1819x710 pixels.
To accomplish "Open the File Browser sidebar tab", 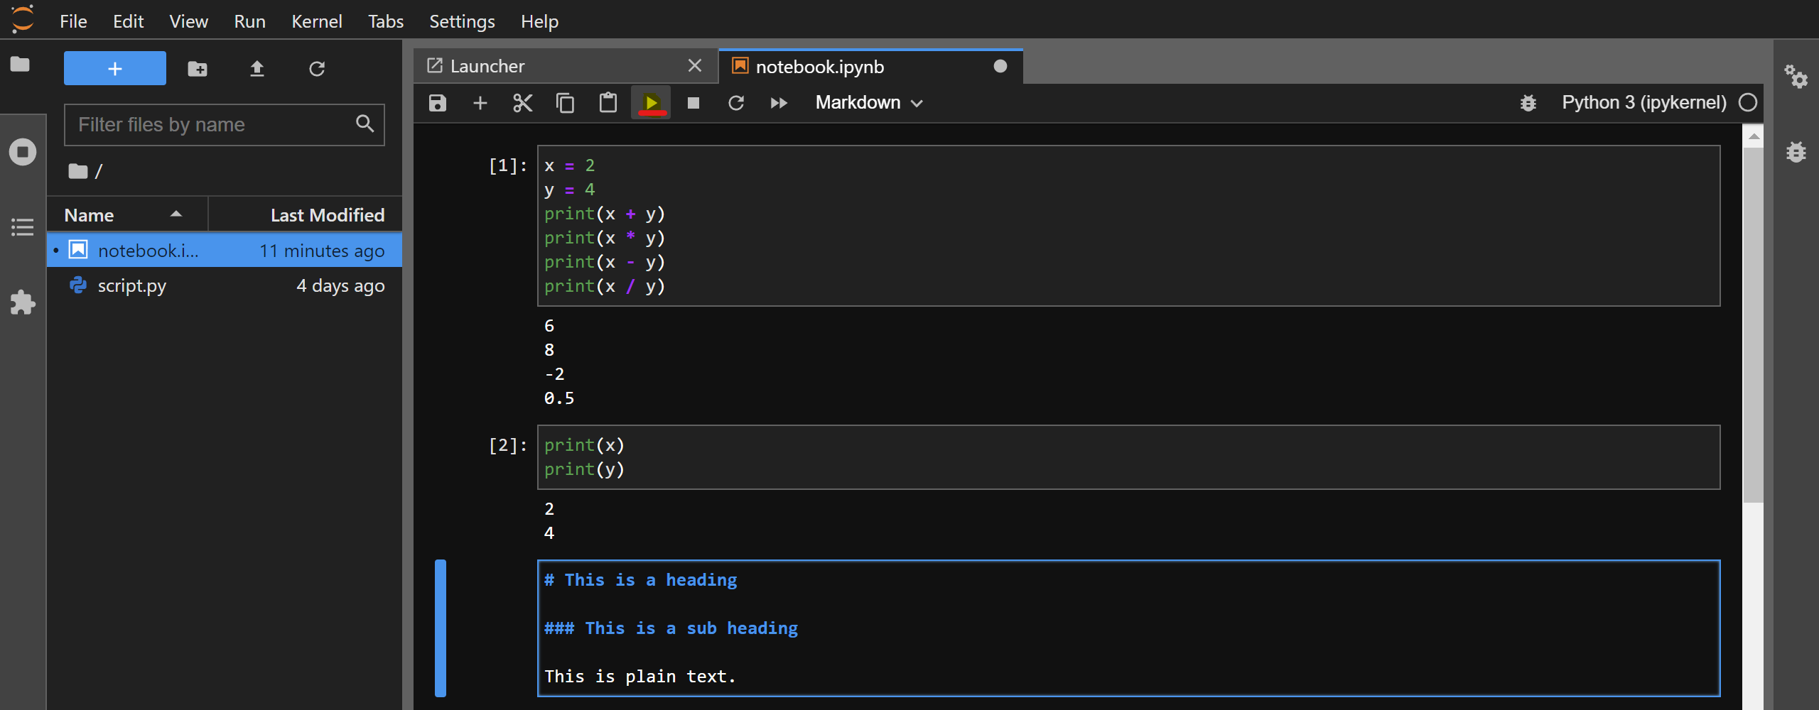I will click(x=21, y=65).
